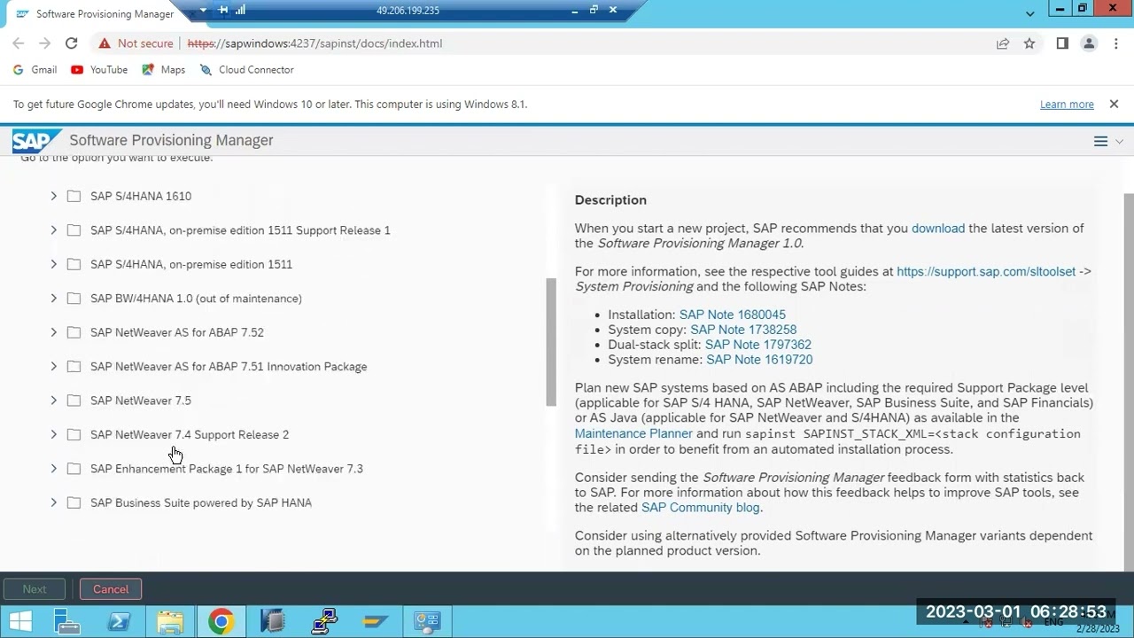Open the Windows Start button
Screen dimensions: 1134x638
(20, 621)
